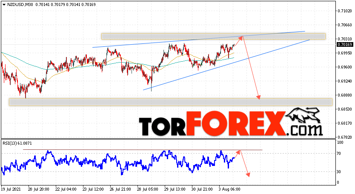Click the 28 Jul 05:00 time label

[x=148, y=189]
